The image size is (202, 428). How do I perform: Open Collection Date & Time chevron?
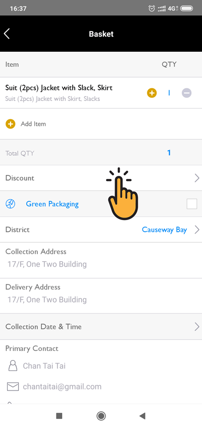197,327
